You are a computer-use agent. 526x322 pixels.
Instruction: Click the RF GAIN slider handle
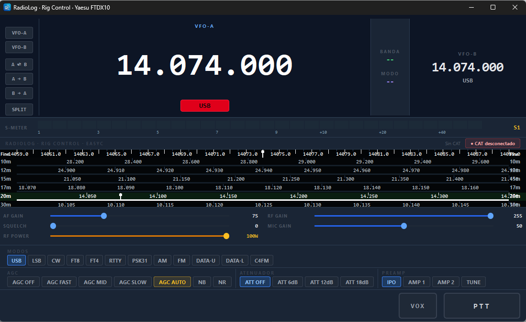click(491, 216)
